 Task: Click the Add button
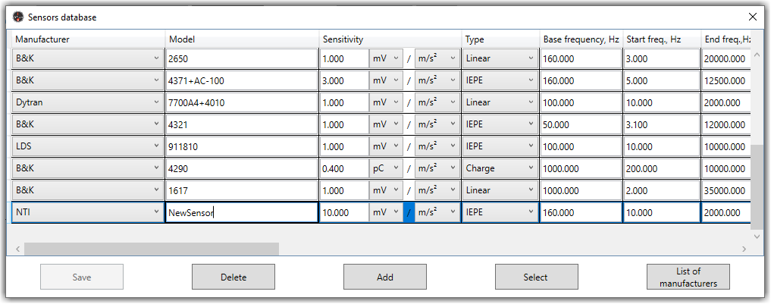coord(385,277)
